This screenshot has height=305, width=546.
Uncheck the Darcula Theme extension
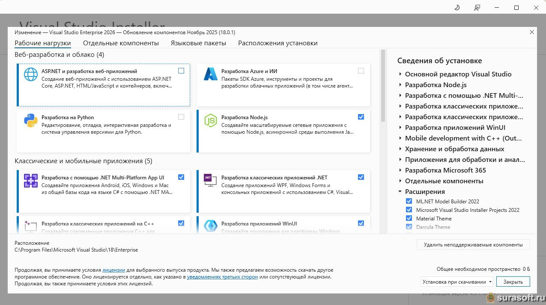coord(409,227)
